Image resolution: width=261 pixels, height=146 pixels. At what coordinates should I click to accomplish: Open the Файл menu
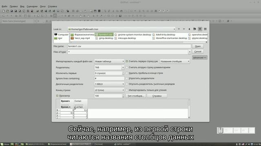point(4,6)
